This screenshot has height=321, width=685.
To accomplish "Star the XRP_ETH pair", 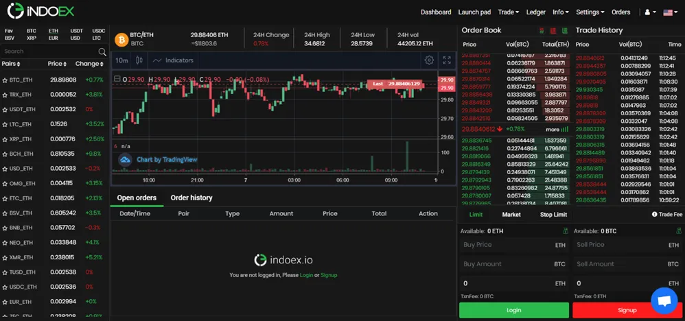I will point(5,139).
